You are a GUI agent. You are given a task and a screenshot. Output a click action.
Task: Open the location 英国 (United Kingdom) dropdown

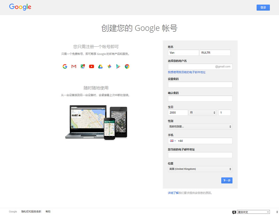coord(200,169)
